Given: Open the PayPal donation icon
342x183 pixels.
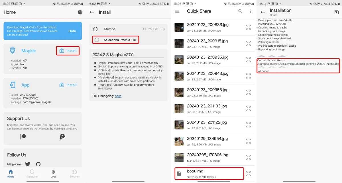Looking at the screenshot, I should coord(62,137).
